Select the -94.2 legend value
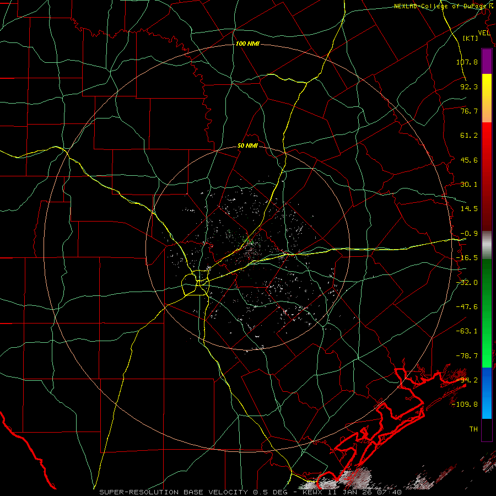The image size is (496, 496). [x=467, y=380]
